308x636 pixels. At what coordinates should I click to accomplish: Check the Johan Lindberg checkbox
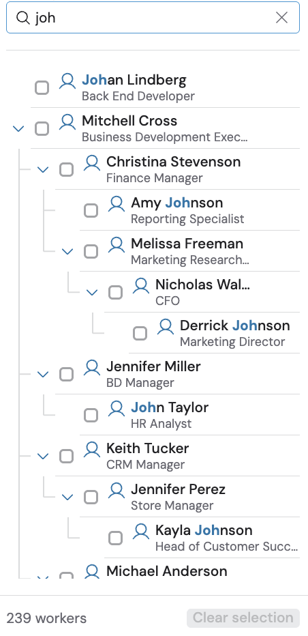click(x=42, y=87)
